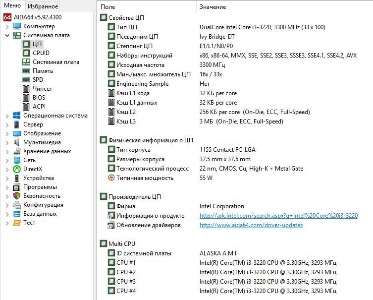
Task: Expand the Отображение tree node
Action: click(7, 134)
